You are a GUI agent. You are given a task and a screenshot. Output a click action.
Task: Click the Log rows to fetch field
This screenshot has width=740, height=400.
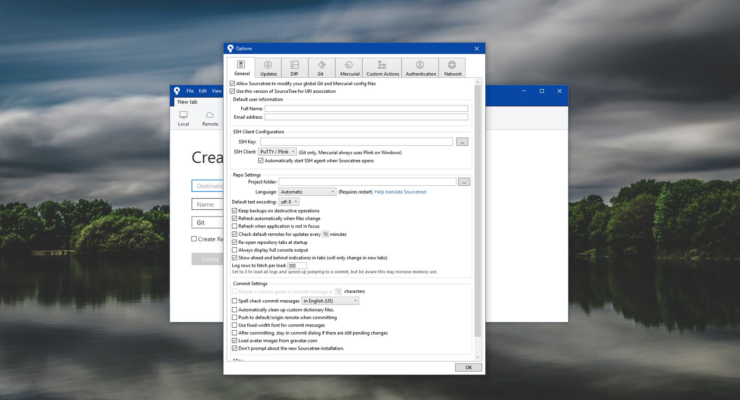pyautogui.click(x=297, y=266)
